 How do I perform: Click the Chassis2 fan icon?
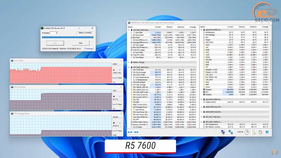(x=204, y=94)
